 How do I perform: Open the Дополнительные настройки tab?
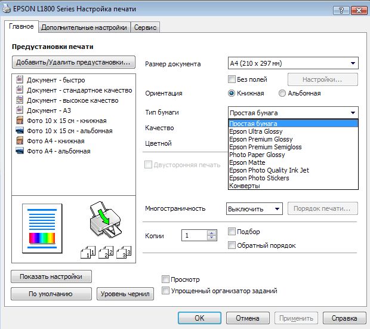(x=84, y=27)
